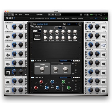This screenshot has height=112, width=112.
Task: Click the Synth7 pad icon
Action: tap(104, 72)
